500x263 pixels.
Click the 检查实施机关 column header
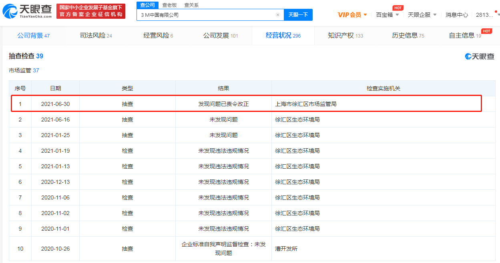click(383, 88)
